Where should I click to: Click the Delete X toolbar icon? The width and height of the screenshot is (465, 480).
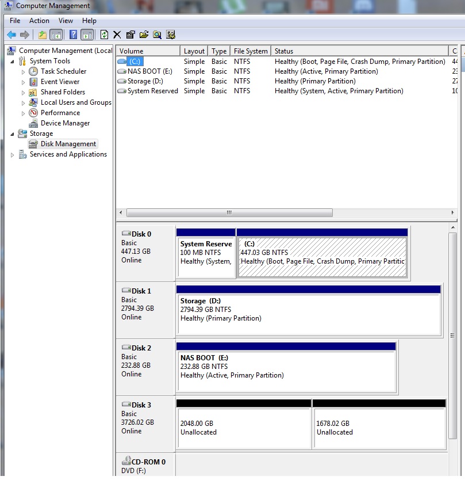pos(117,35)
